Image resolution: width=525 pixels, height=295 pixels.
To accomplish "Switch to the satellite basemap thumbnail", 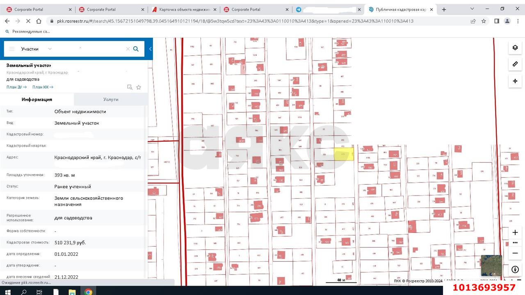I will click(491, 265).
